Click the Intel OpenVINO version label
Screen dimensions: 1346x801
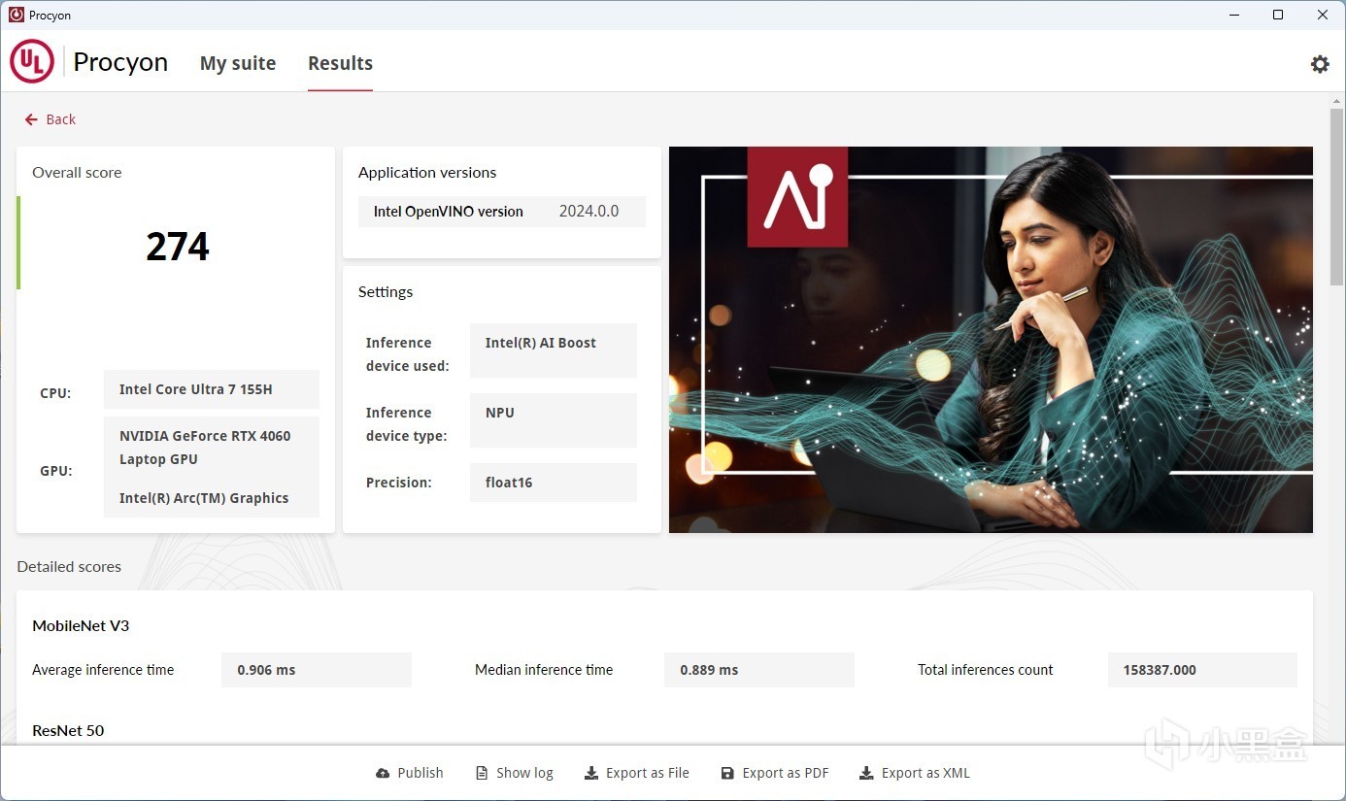pyautogui.click(x=449, y=212)
